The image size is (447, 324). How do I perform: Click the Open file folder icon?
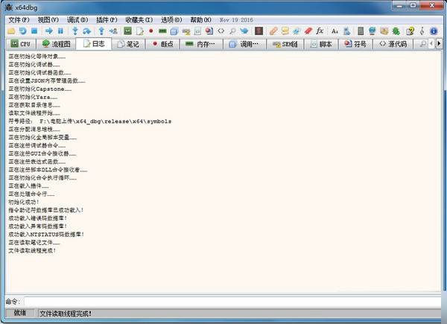[11, 31]
